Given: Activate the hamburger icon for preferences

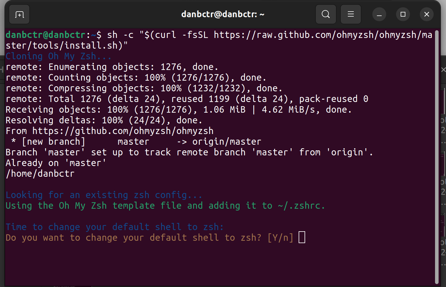Looking at the screenshot, I should coord(351,14).
